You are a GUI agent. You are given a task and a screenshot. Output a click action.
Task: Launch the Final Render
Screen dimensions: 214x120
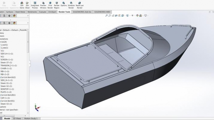50,5
